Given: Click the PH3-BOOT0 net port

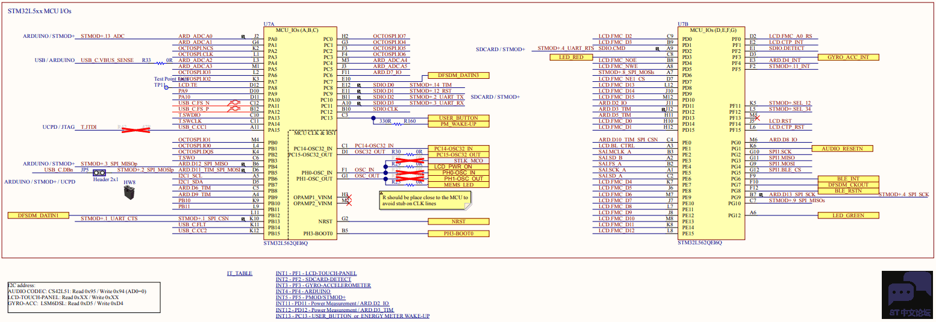Looking at the screenshot, I should click(x=458, y=234).
